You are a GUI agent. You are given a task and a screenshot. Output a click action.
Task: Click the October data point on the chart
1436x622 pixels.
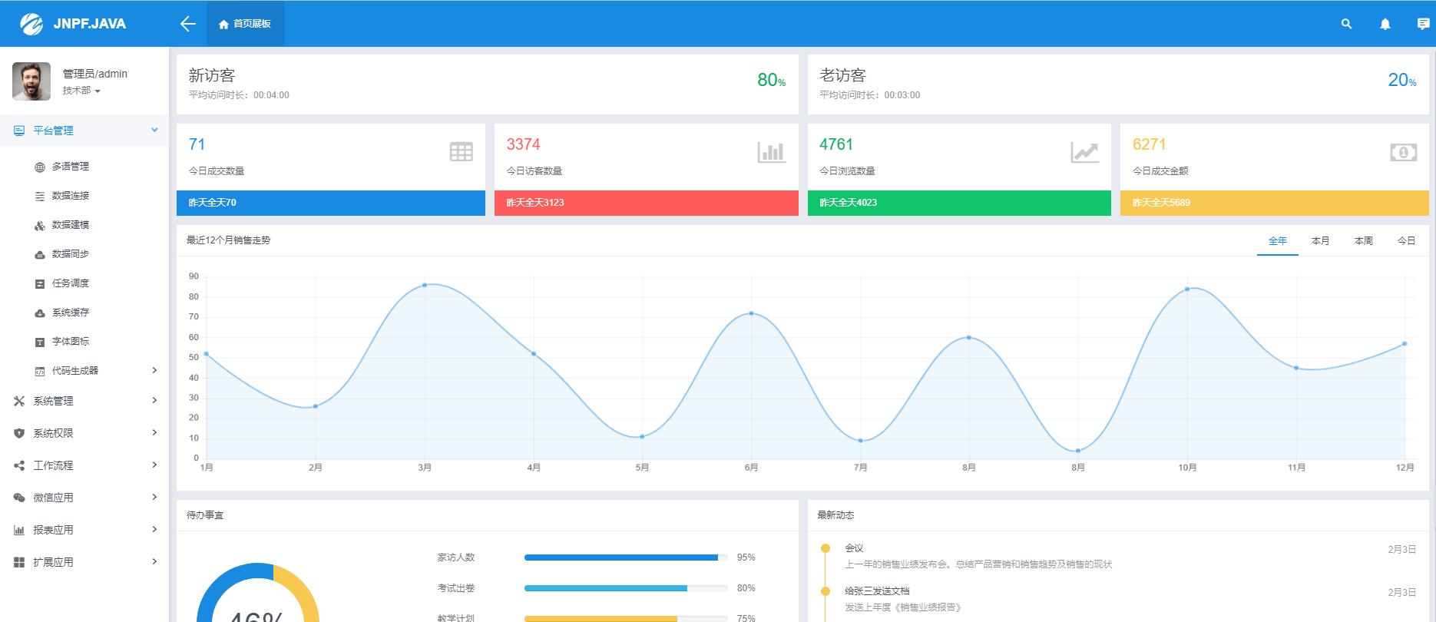(x=1187, y=289)
